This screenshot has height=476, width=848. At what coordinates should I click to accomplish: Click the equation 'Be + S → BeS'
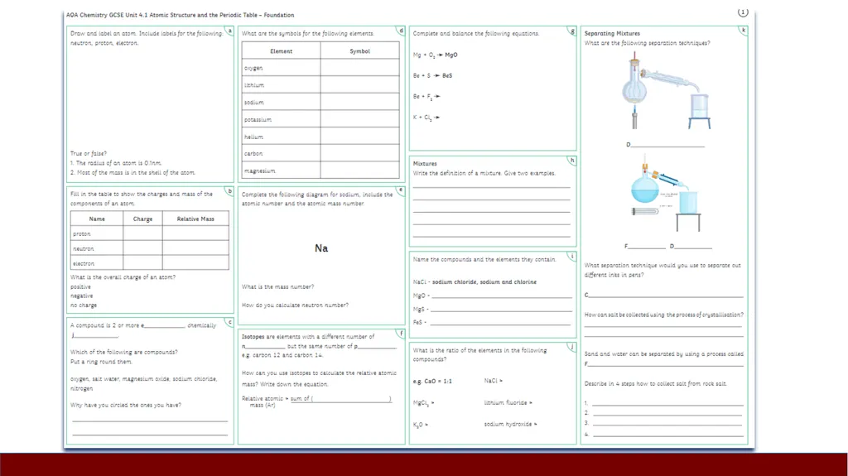pyautogui.click(x=432, y=75)
